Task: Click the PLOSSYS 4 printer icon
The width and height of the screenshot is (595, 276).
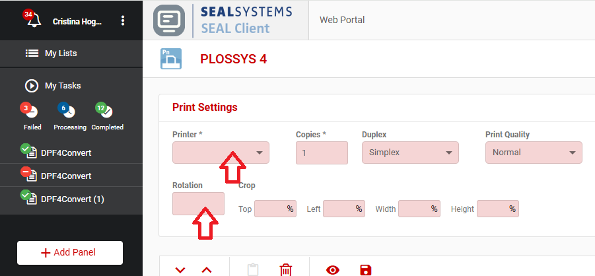Action: click(171, 59)
